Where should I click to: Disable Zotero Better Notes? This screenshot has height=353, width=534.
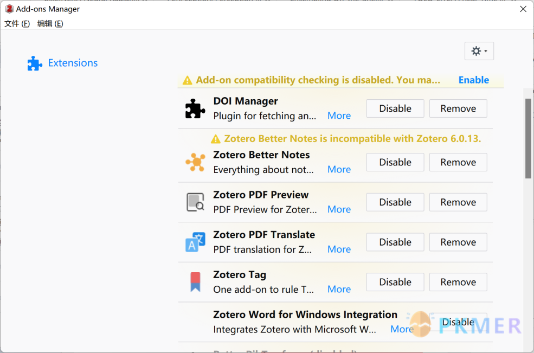(x=395, y=162)
